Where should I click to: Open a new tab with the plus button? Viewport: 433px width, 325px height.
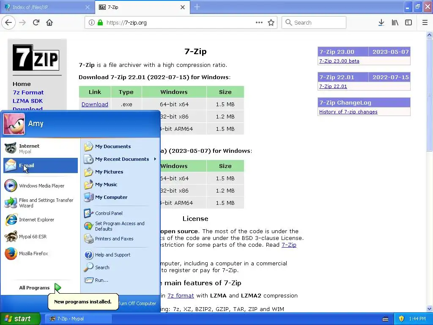[197, 7]
